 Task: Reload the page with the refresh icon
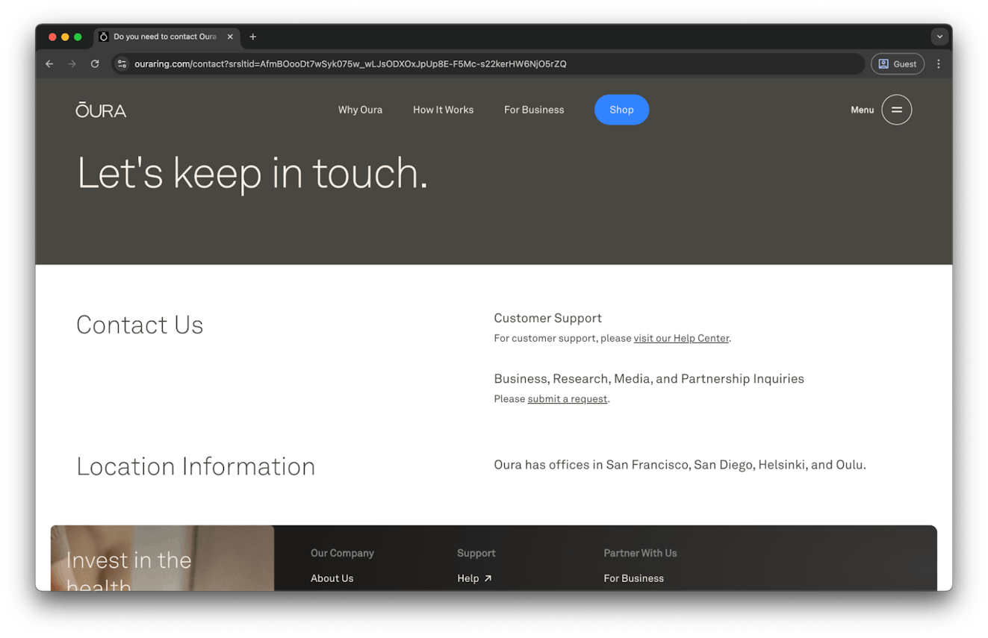(x=95, y=64)
